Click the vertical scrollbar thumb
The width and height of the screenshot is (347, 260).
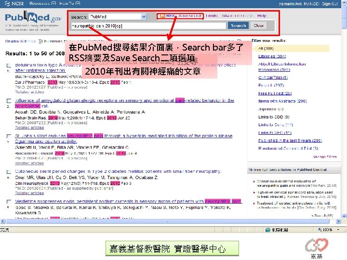(344, 17)
